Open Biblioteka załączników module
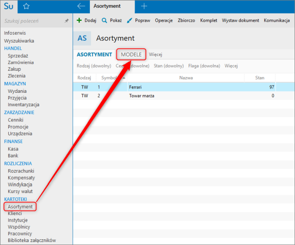 click(32, 240)
